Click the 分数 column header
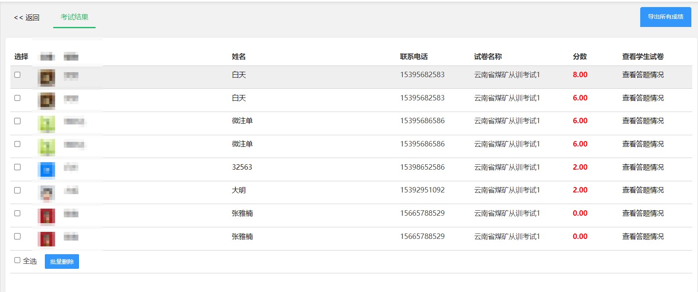The image size is (698, 292). pos(580,56)
